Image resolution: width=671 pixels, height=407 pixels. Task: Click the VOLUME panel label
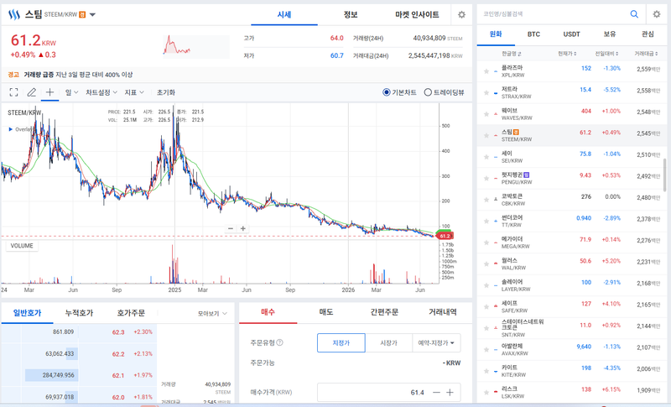(x=22, y=246)
